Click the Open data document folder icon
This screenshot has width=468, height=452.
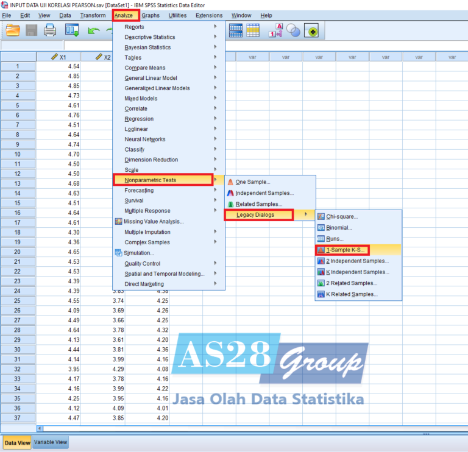(13, 29)
